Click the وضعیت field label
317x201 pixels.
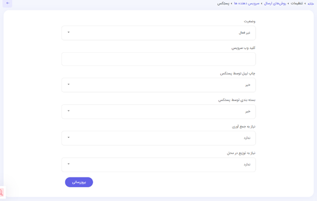[x=249, y=21]
